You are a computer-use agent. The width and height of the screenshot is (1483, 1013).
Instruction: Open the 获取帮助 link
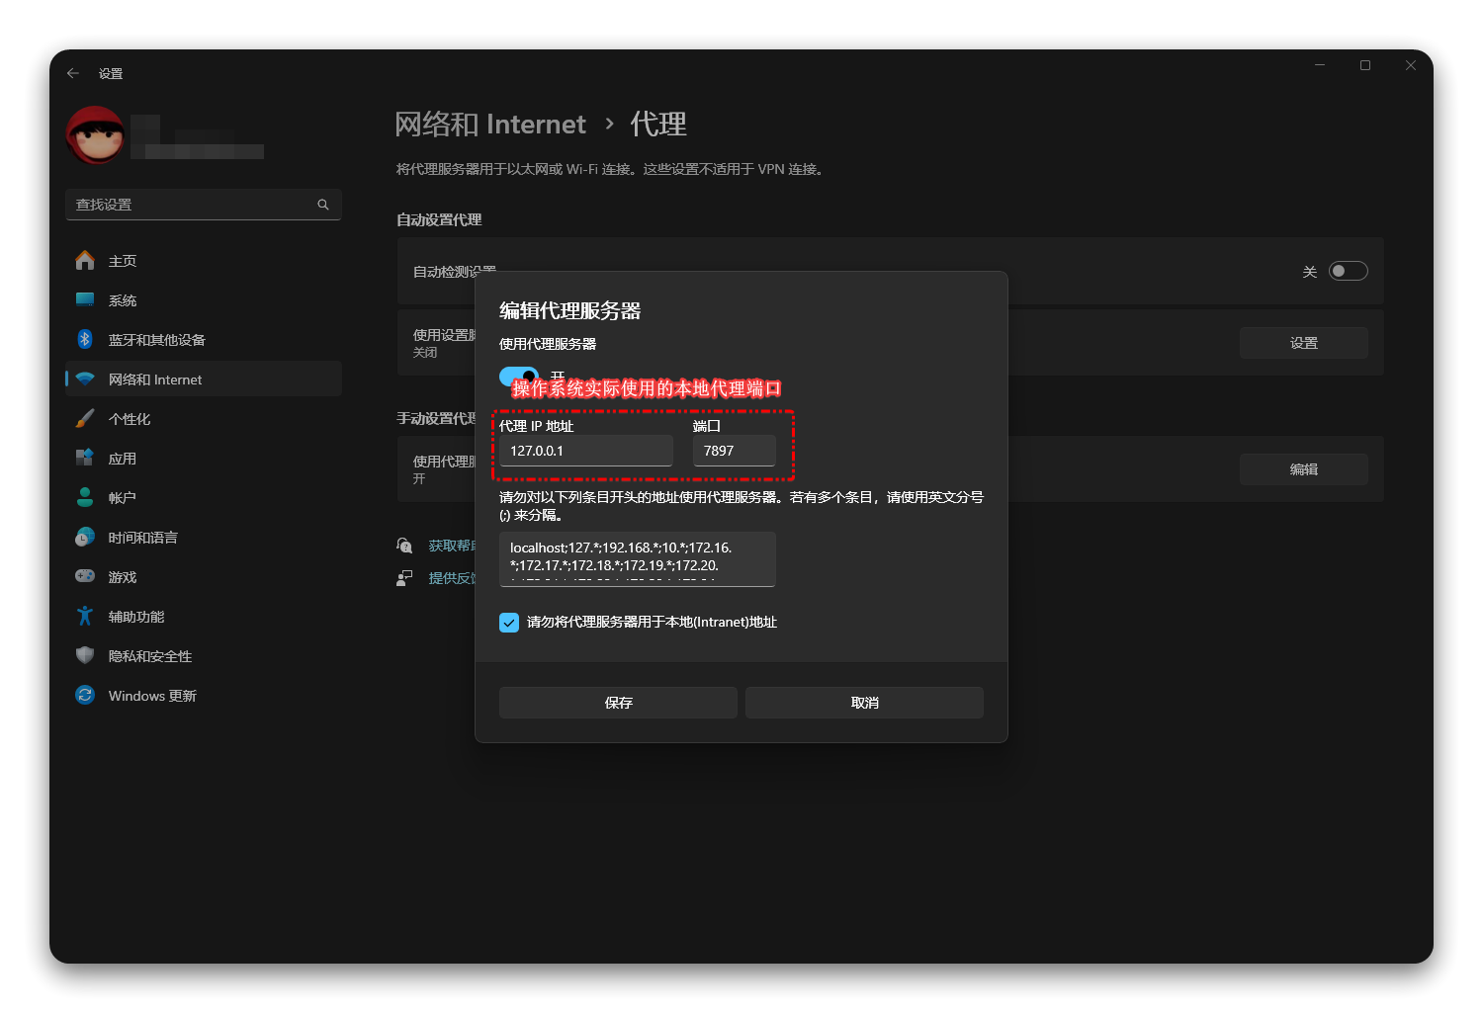[x=452, y=546]
